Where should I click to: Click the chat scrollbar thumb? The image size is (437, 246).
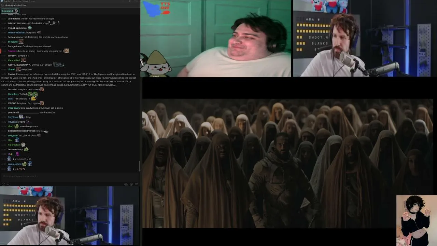coord(139,166)
